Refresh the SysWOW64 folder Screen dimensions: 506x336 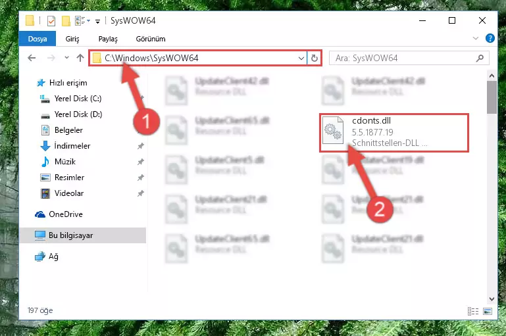click(x=315, y=59)
